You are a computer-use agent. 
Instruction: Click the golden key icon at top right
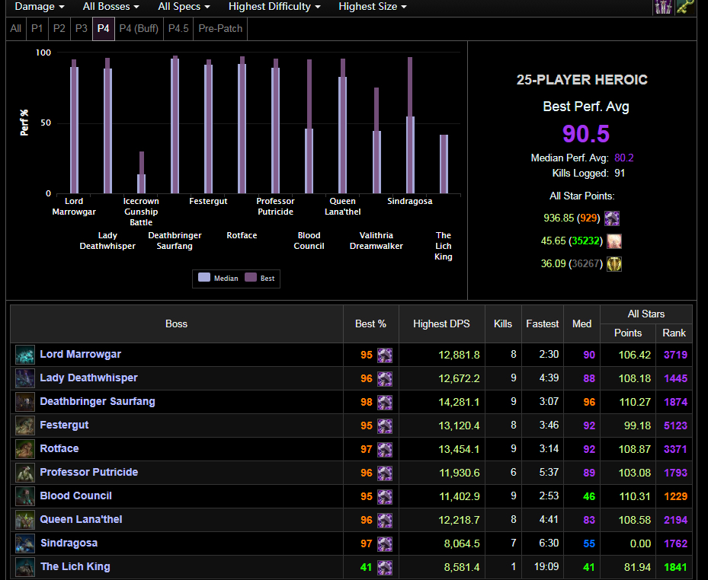[685, 7]
